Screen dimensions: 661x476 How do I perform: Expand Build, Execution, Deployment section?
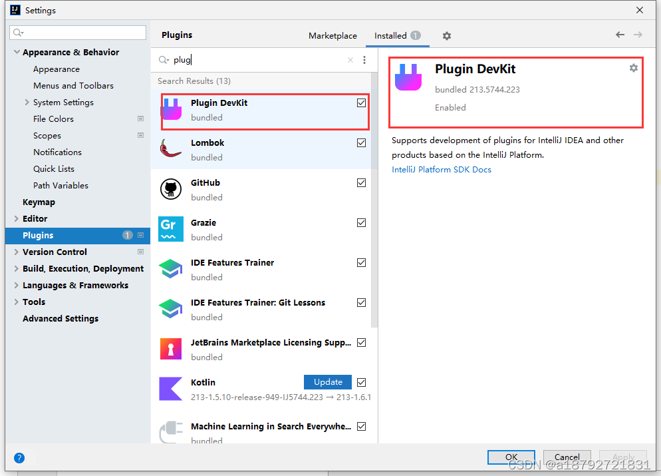tap(16, 268)
